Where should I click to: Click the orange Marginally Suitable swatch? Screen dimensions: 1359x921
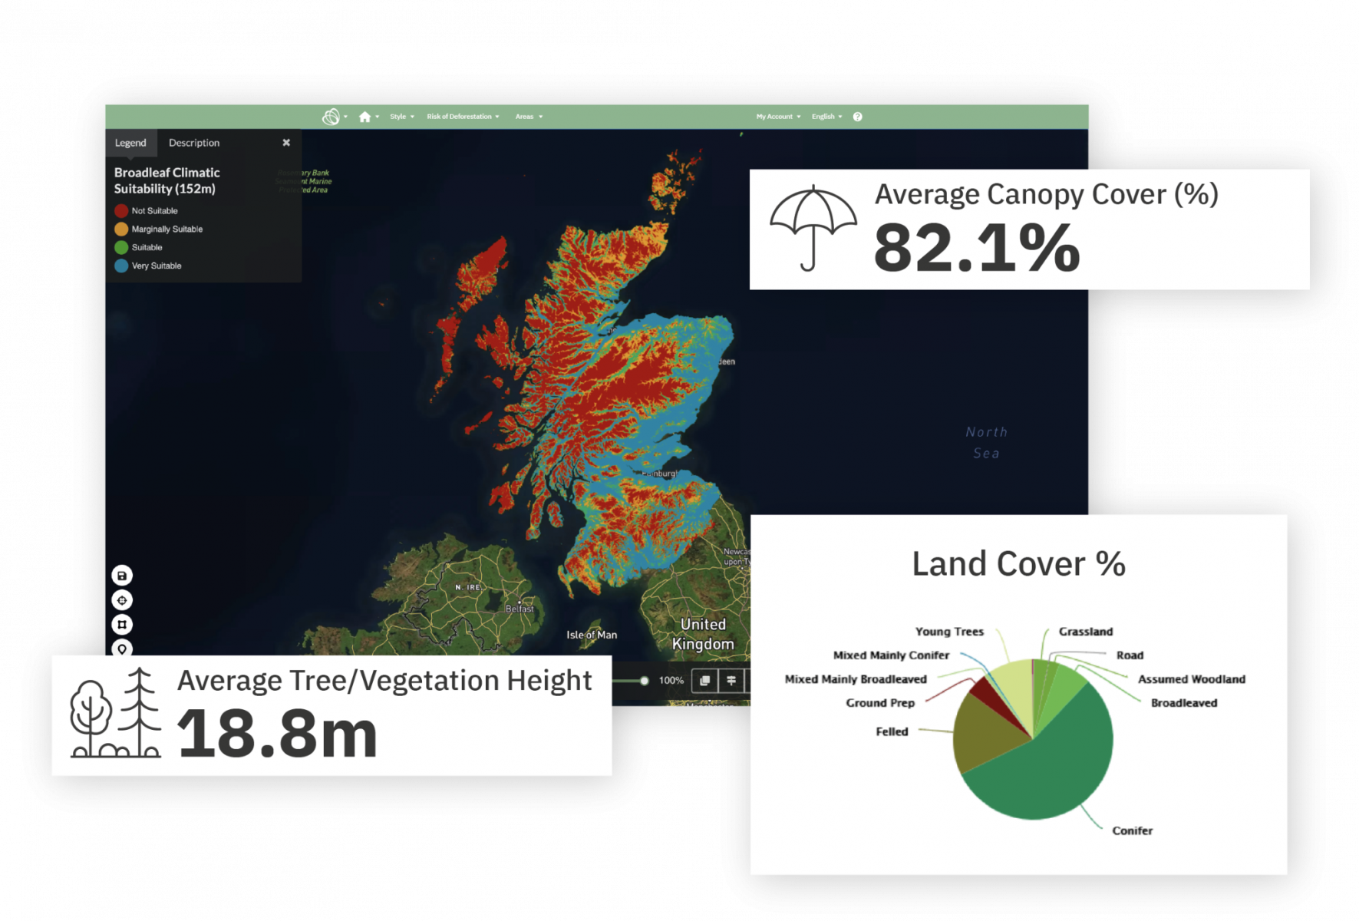[121, 229]
